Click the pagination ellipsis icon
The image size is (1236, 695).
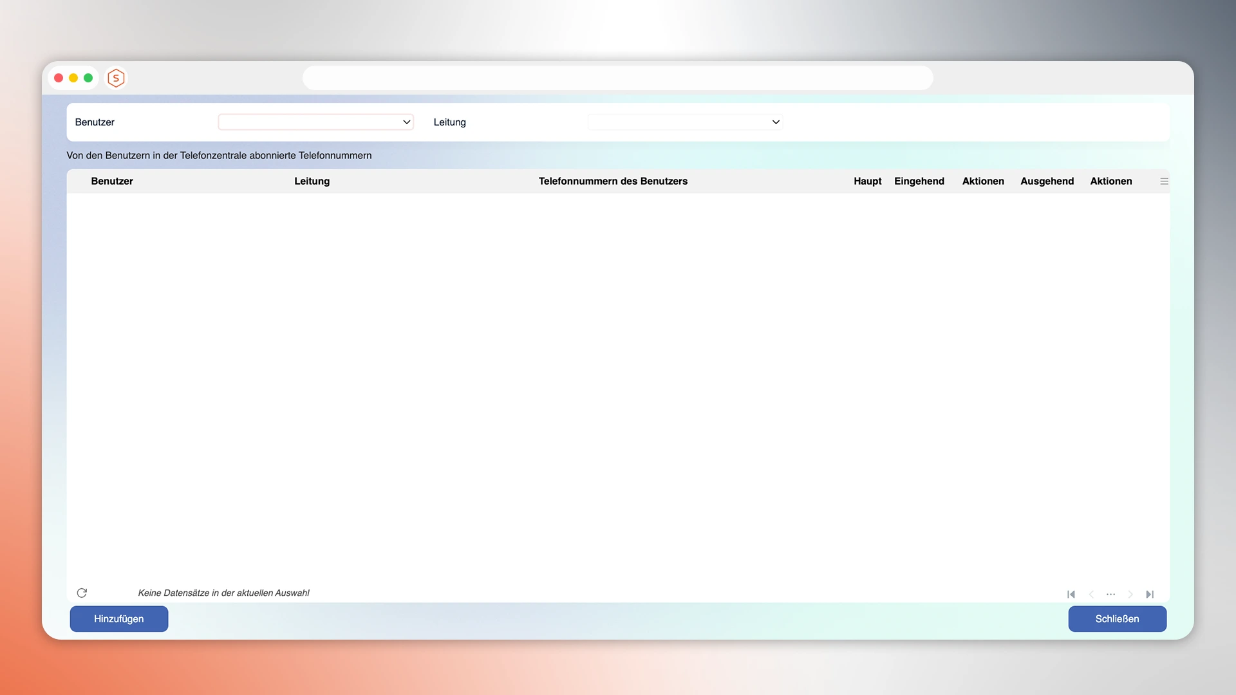tap(1110, 594)
